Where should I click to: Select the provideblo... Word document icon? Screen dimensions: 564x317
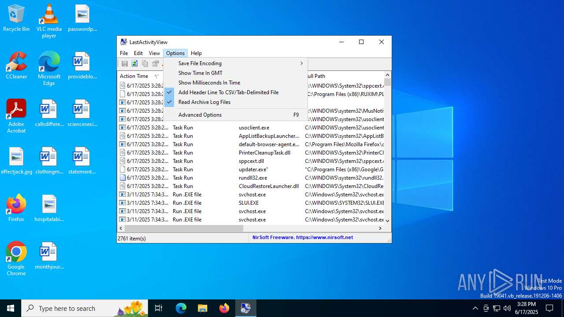click(x=82, y=66)
